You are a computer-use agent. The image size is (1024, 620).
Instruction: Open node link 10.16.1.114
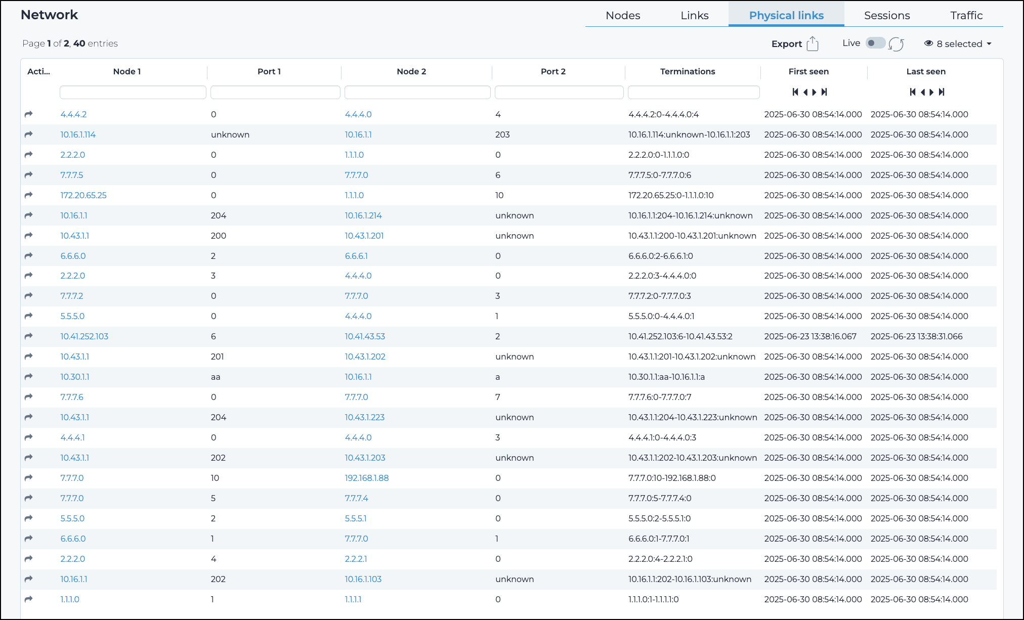(x=78, y=135)
